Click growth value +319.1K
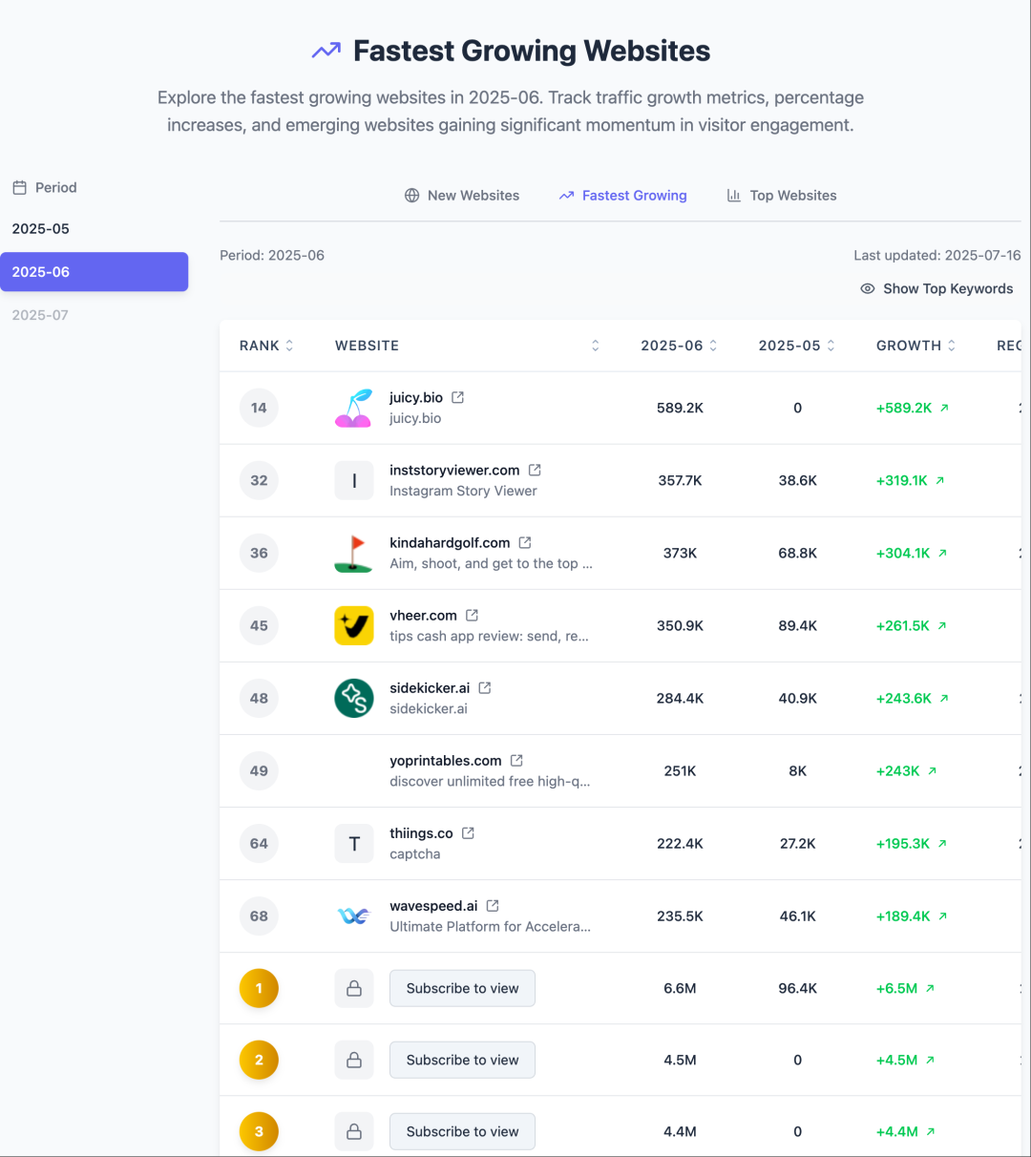The image size is (1031, 1157). [x=902, y=480]
